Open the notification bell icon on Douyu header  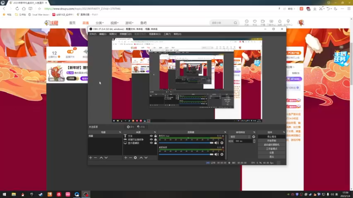[x=280, y=21]
